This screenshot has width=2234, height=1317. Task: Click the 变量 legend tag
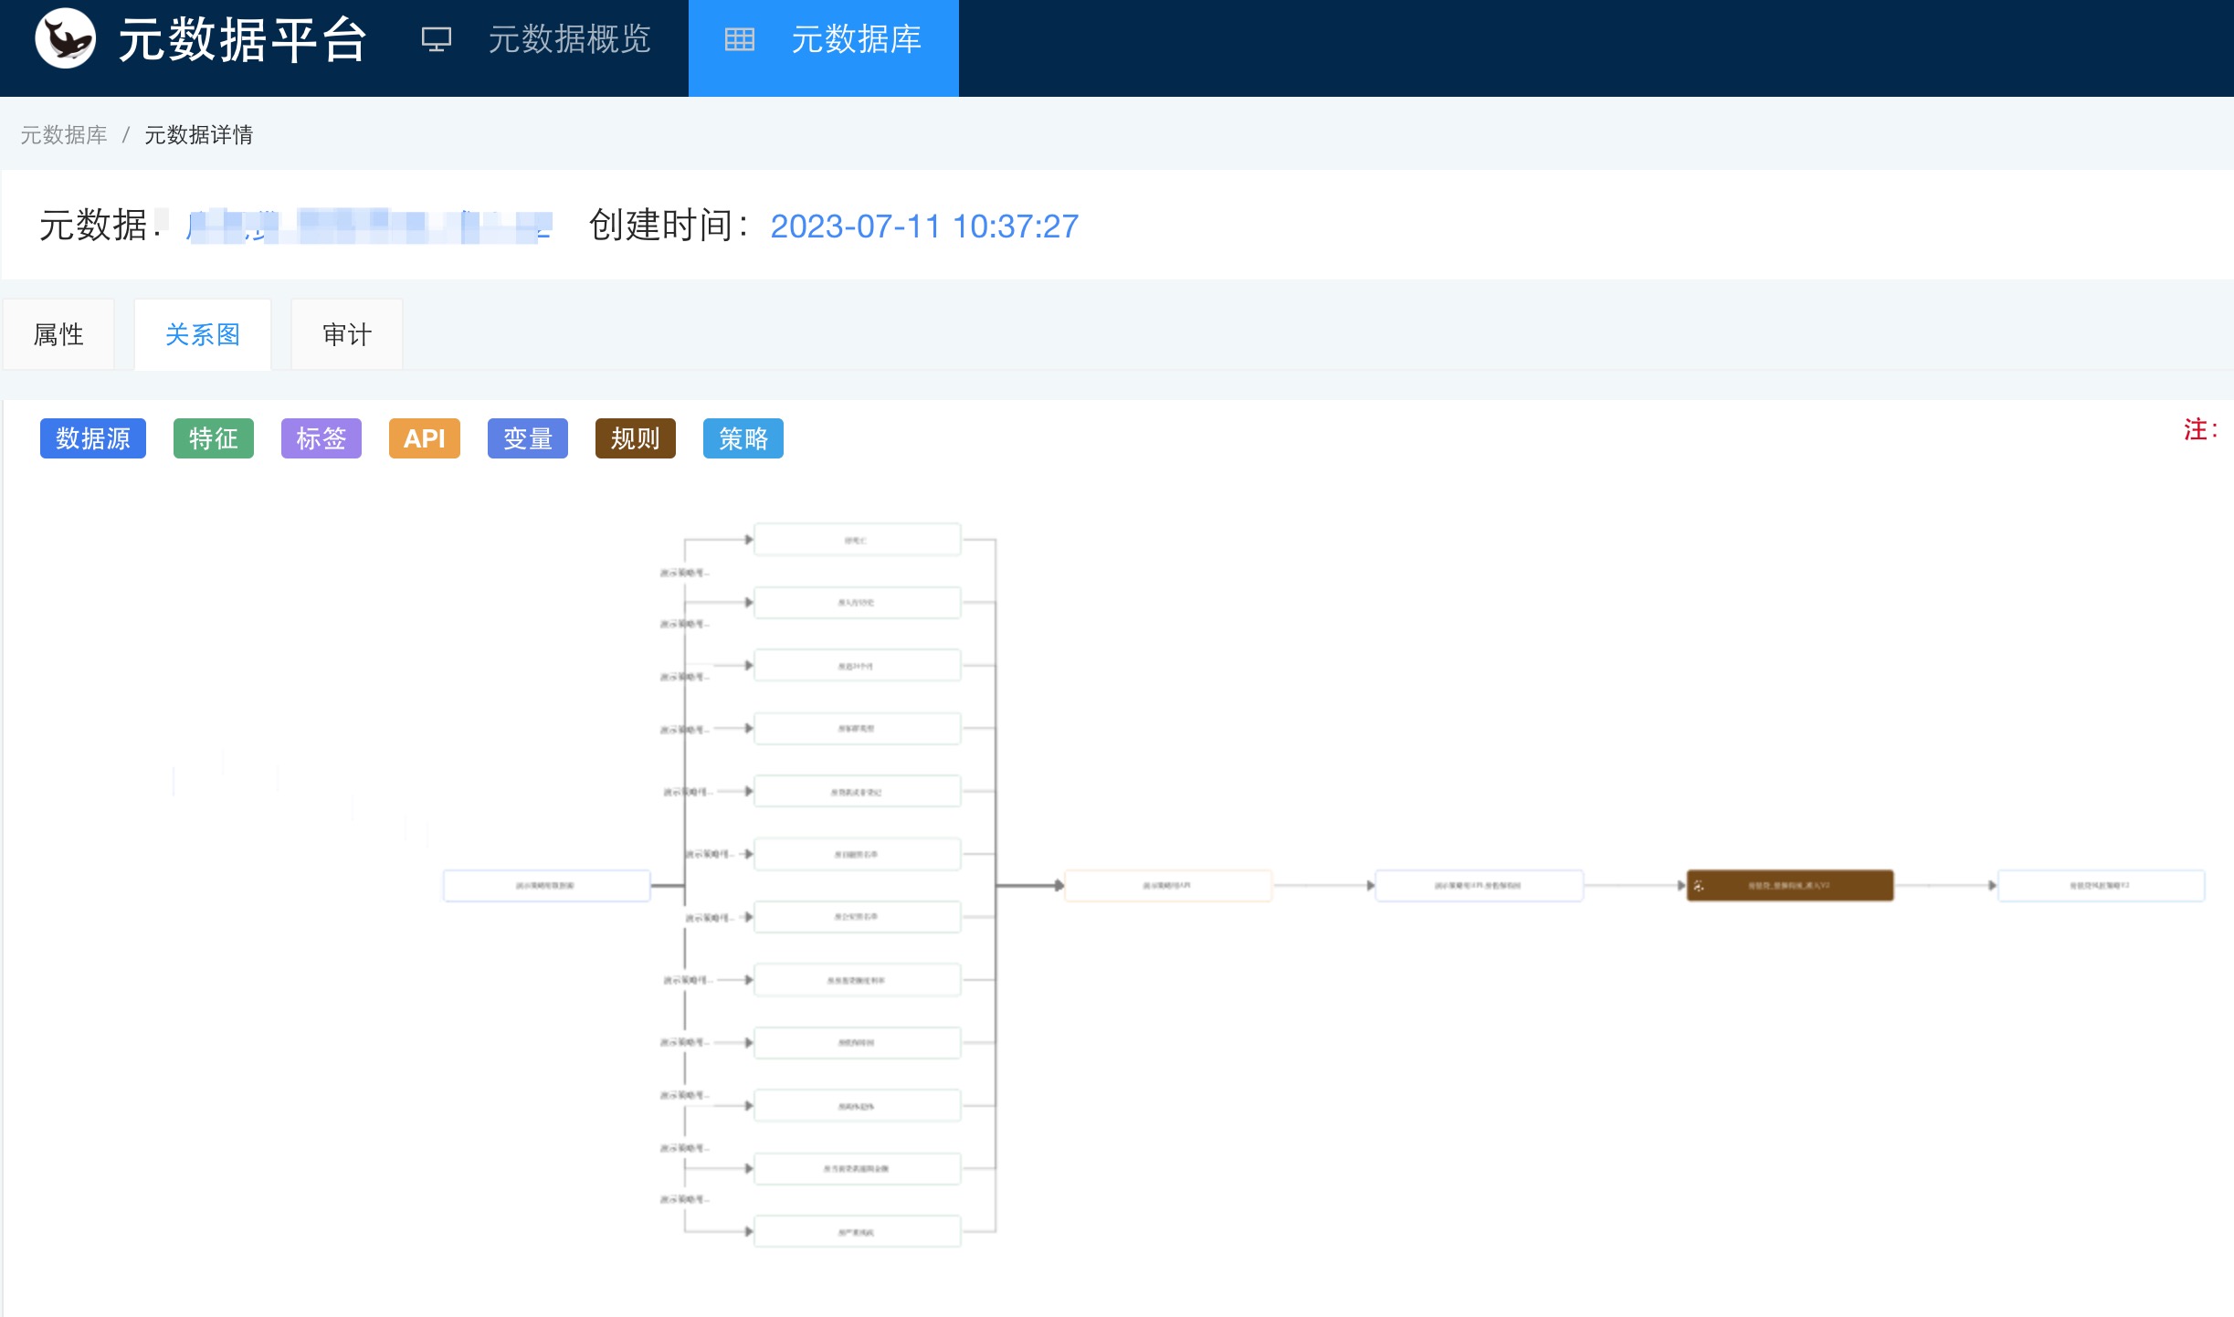[x=528, y=438]
